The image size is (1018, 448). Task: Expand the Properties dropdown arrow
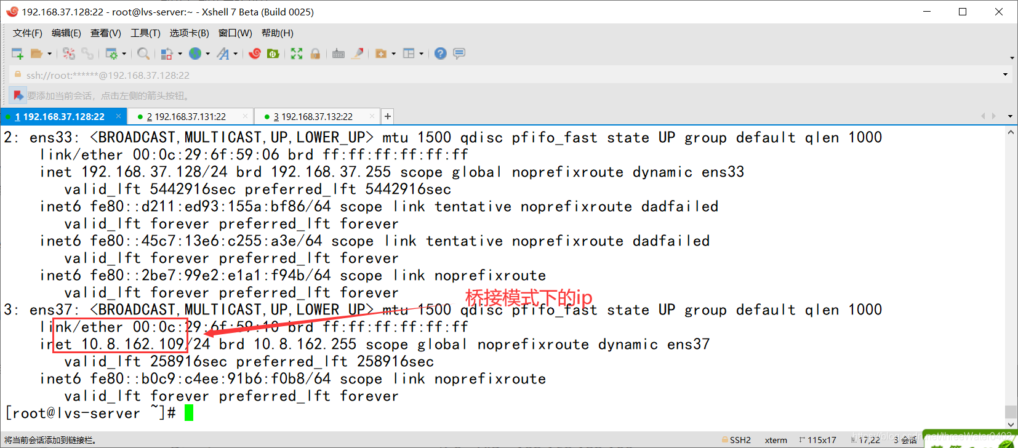pyautogui.click(x=124, y=54)
